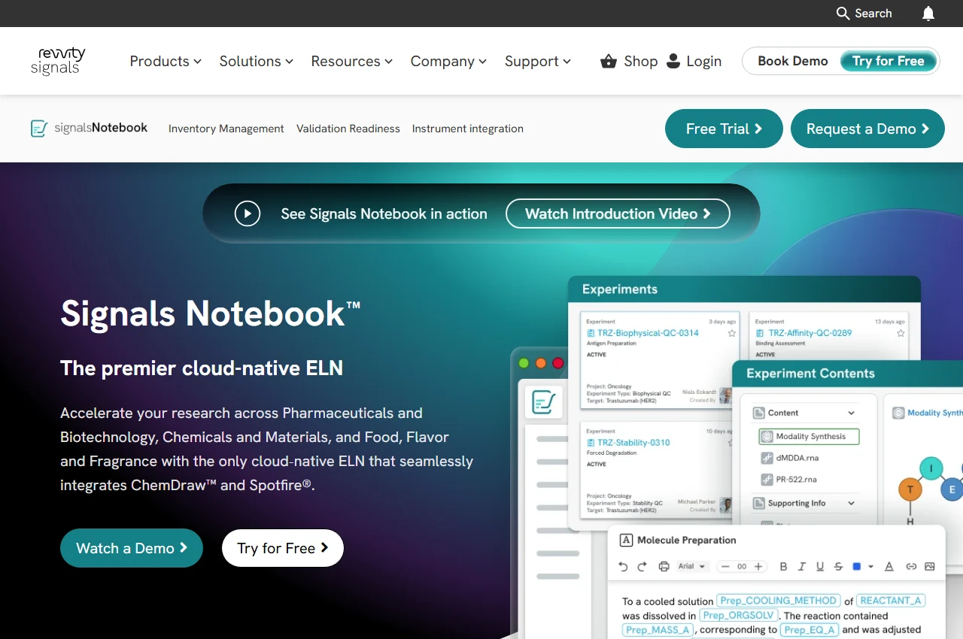The image size is (963, 639).
Task: Click the Request a Demo button
Action: point(867,129)
